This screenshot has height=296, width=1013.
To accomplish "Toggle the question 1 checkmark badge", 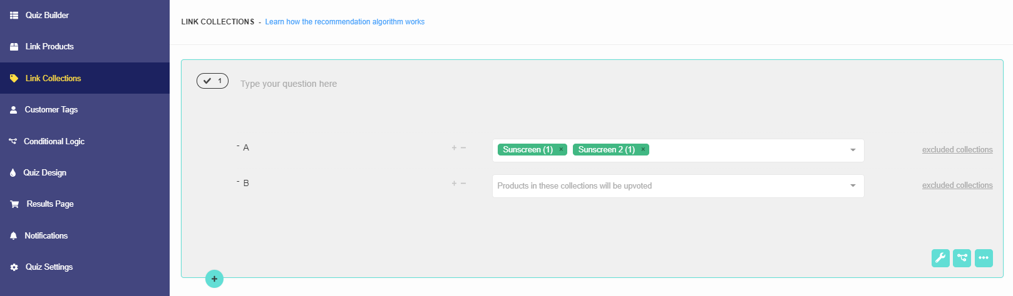I will tap(212, 81).
